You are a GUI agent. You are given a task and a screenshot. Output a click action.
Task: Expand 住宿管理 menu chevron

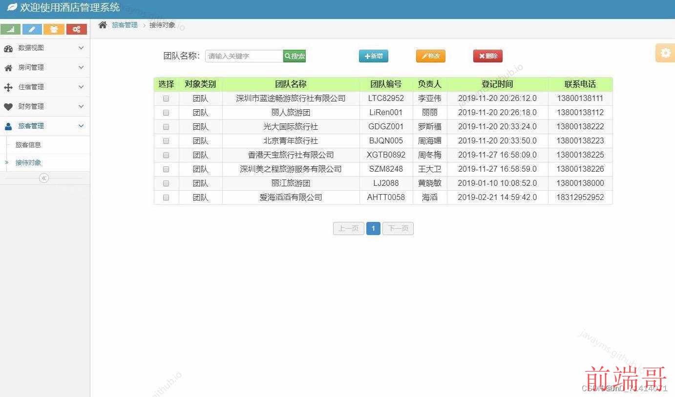pos(81,87)
